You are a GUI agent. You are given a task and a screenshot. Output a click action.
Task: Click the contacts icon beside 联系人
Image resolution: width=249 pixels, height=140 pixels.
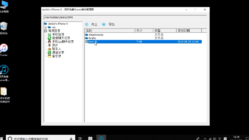(49, 49)
